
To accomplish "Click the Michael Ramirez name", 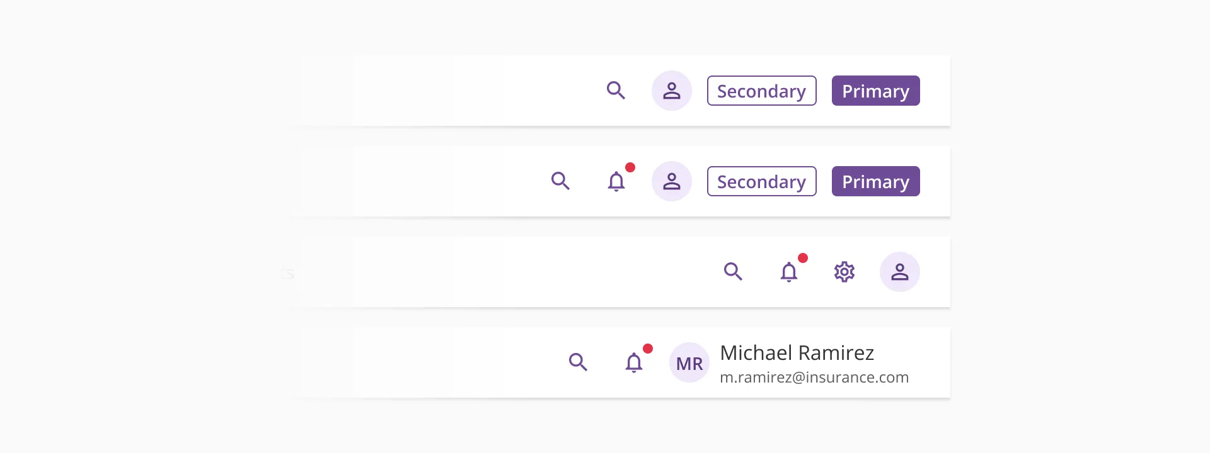I will 797,353.
